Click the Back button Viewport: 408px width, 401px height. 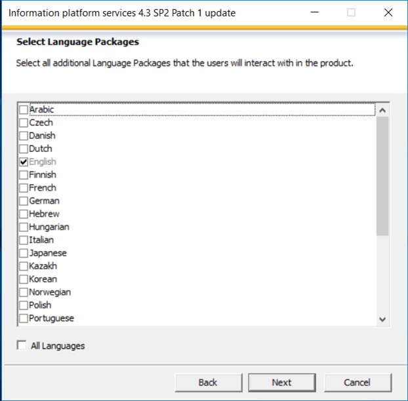(209, 383)
